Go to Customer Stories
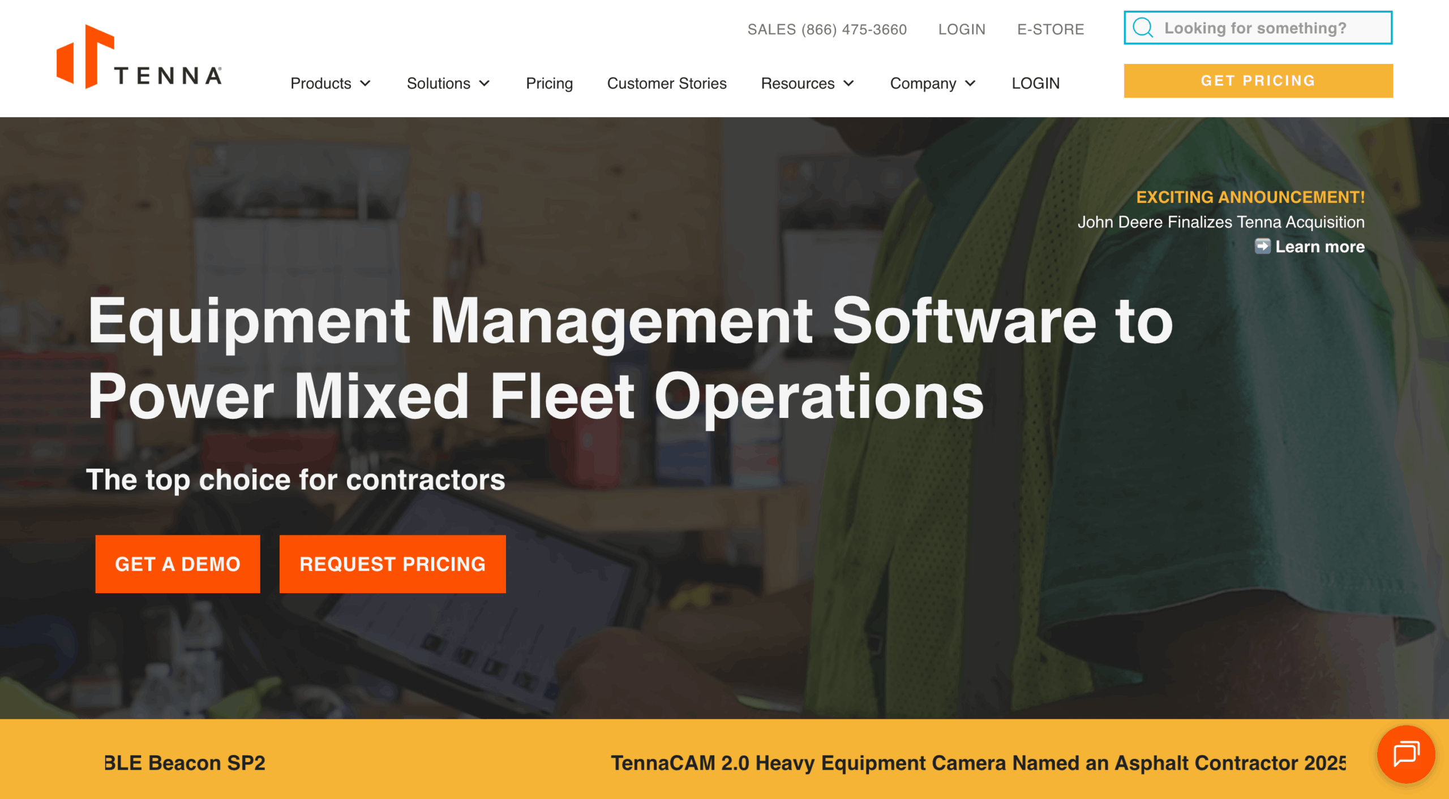This screenshot has width=1449, height=799. 666,83
